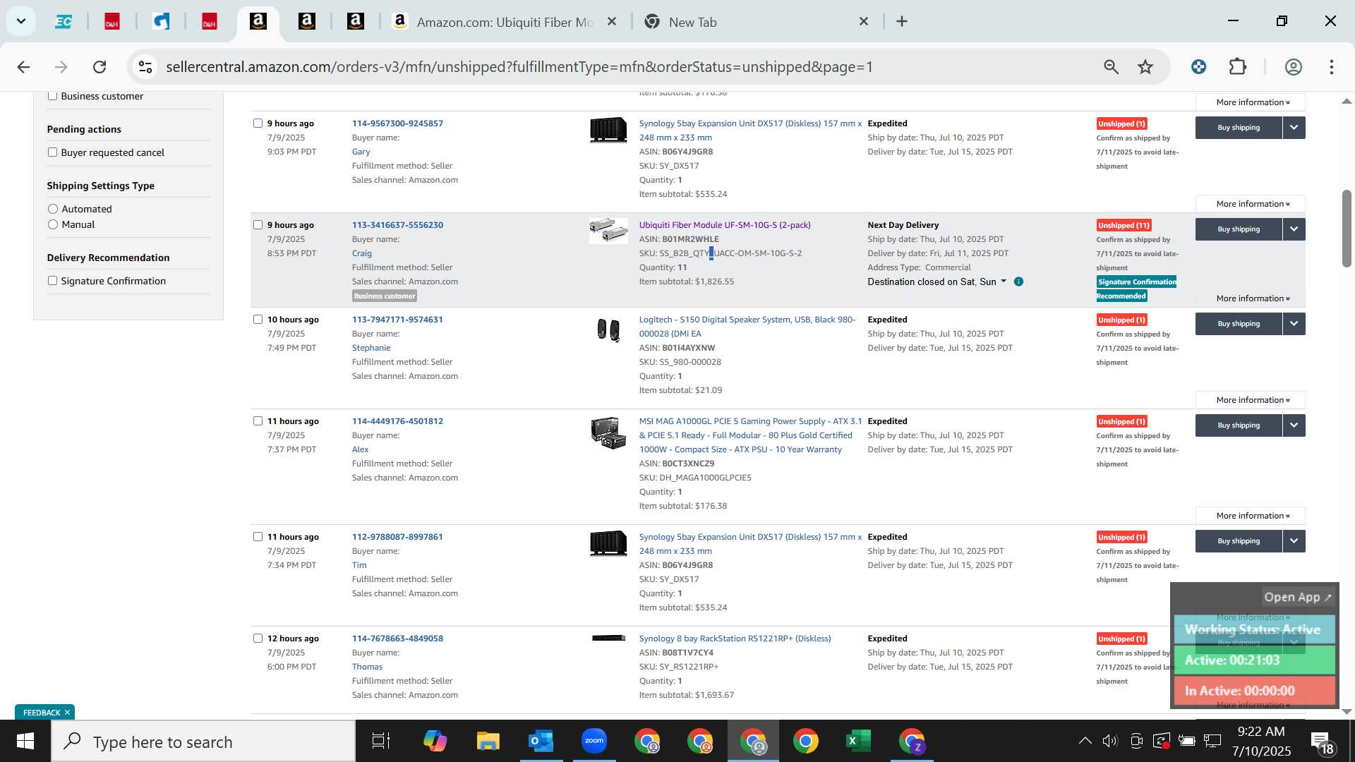Buy shipping for Gary's Synology order

[1239, 128]
